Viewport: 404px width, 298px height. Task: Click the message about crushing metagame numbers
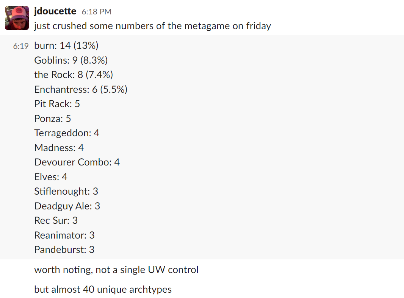point(152,26)
